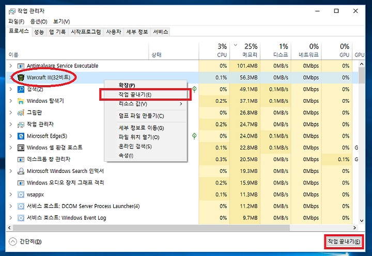Image resolution: width=372 pixels, height=256 pixels.
Task: Choose 덤프 파일 만들기(C) in context menu
Action: [145, 116]
